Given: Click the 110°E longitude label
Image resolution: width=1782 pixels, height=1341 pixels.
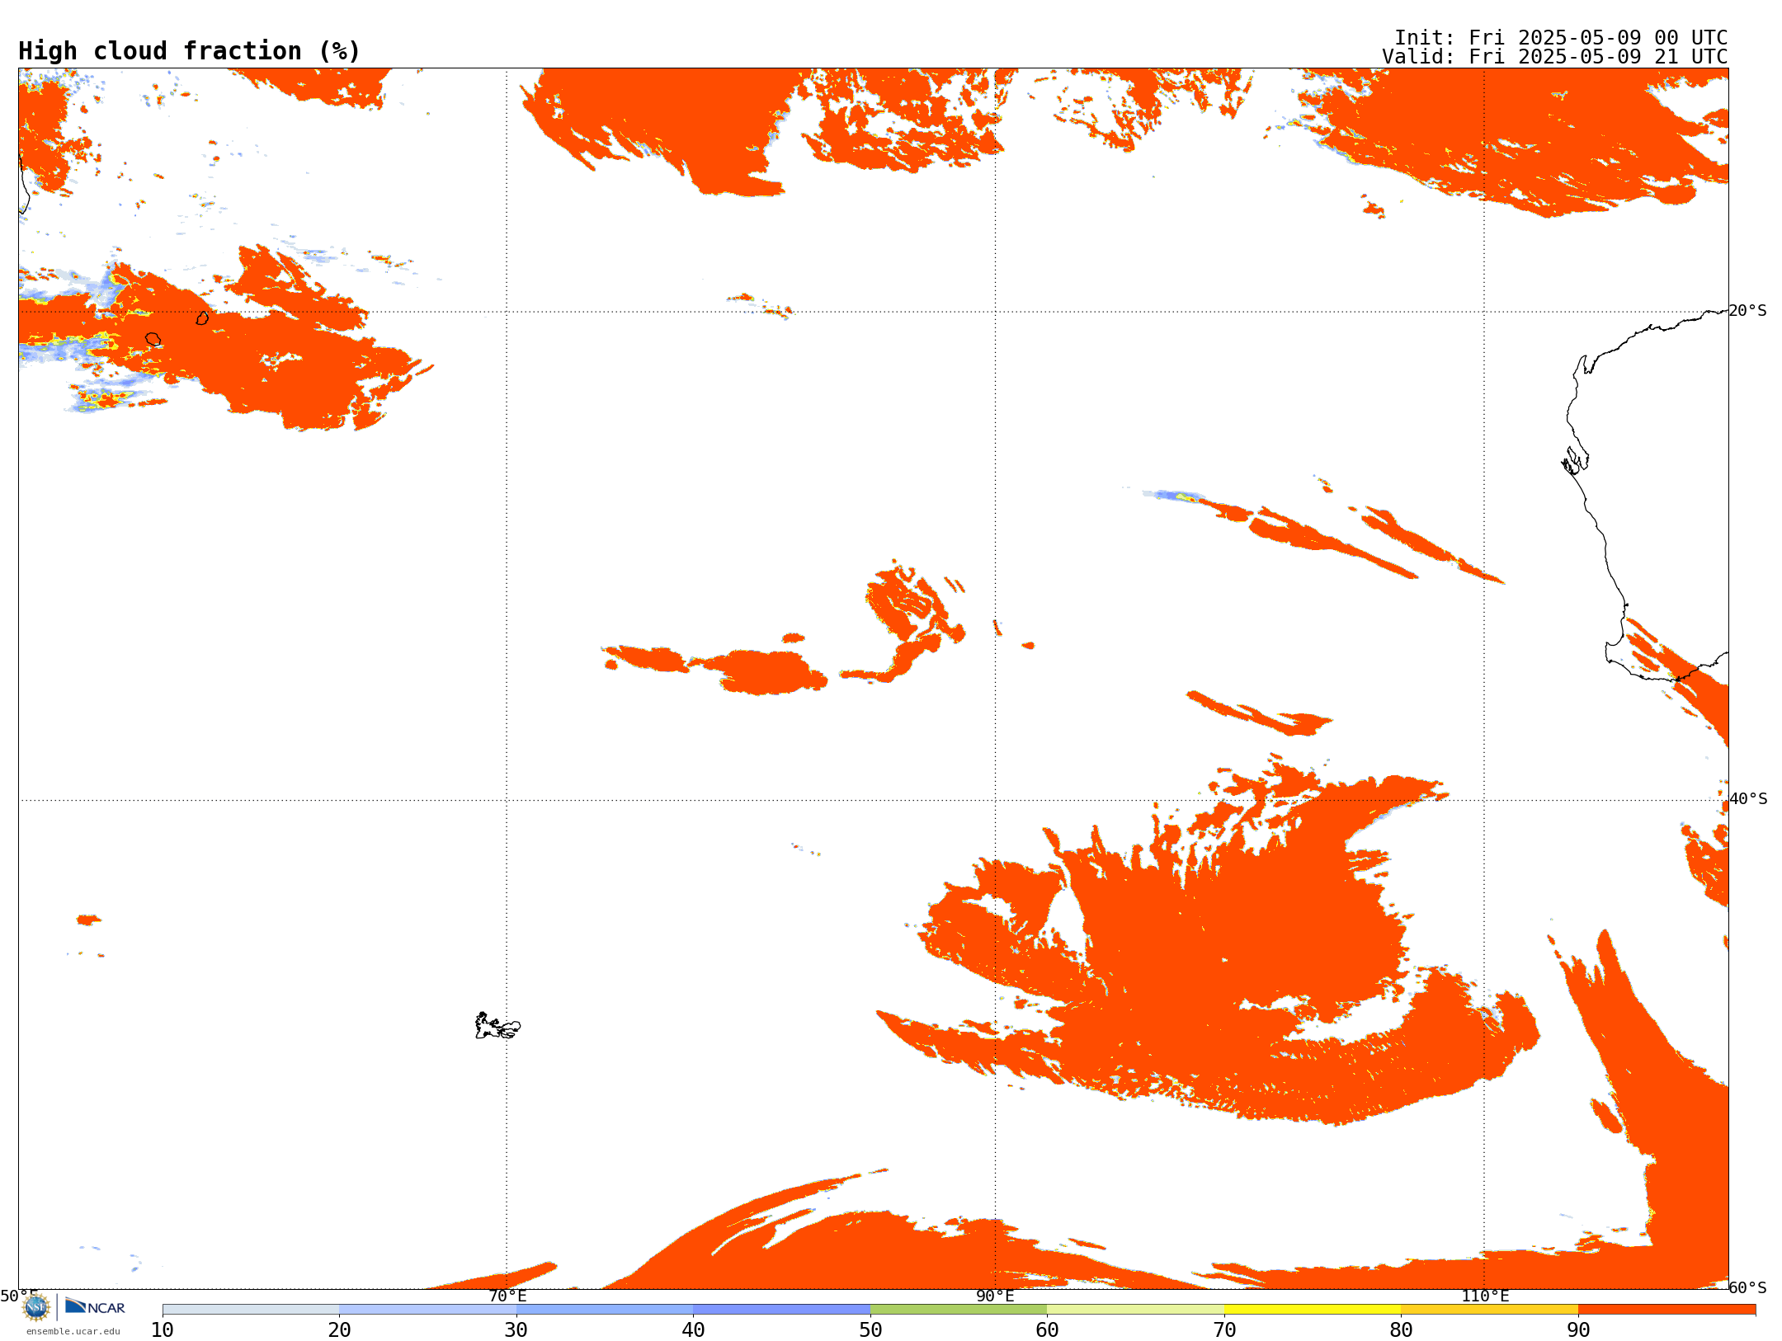Looking at the screenshot, I should click(1485, 1296).
